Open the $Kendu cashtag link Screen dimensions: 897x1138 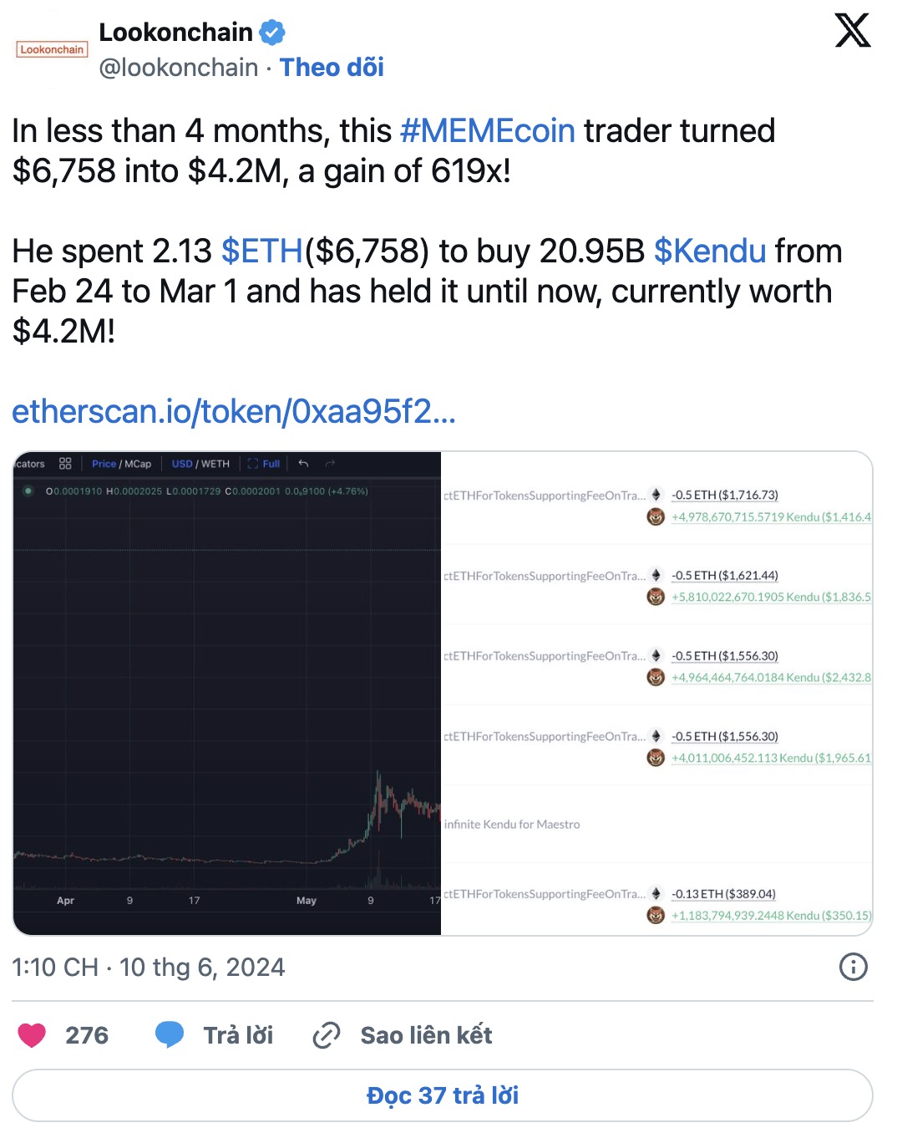point(710,251)
